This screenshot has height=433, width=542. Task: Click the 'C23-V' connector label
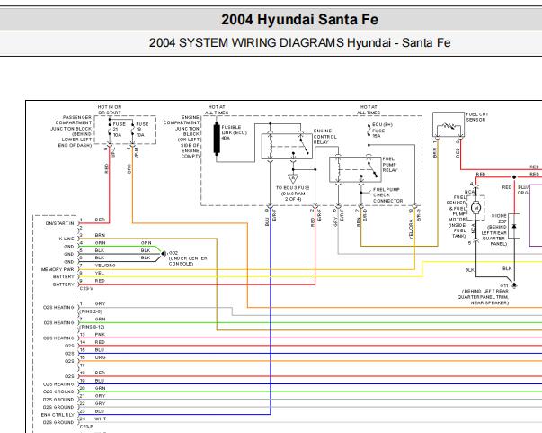tap(86, 288)
